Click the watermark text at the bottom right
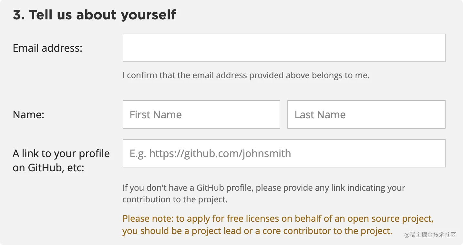463x245 pixels. 430,235
